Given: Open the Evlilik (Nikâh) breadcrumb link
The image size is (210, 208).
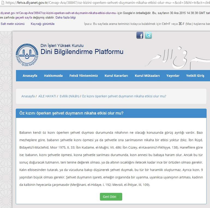Looking at the screenshot, I should tap(69, 96).
